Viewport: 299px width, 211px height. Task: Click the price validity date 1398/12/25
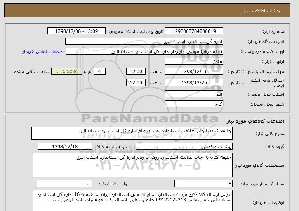194,83
